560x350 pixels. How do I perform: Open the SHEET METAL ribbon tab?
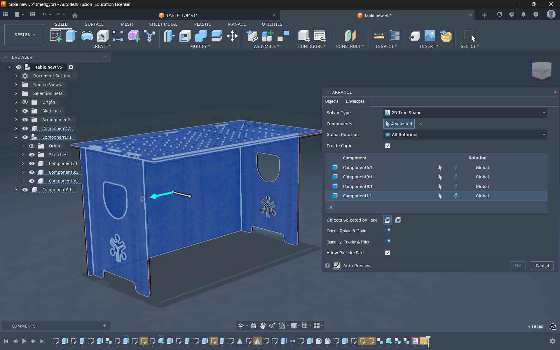tap(163, 24)
